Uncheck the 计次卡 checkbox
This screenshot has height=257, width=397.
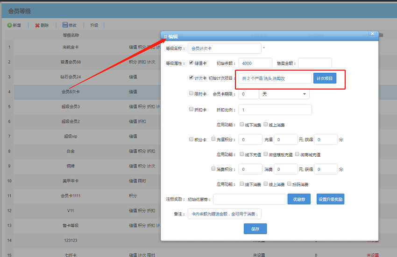click(x=191, y=77)
